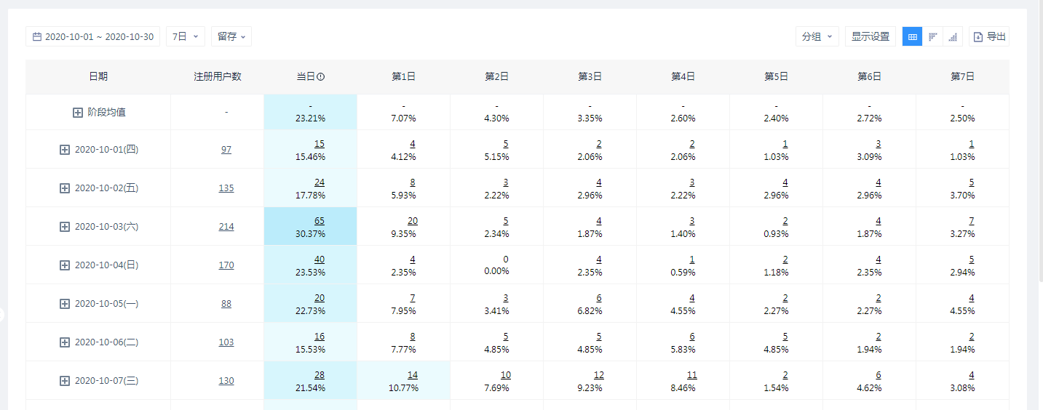Open 显示设置 display settings
The height and width of the screenshot is (410, 1043).
(x=871, y=36)
